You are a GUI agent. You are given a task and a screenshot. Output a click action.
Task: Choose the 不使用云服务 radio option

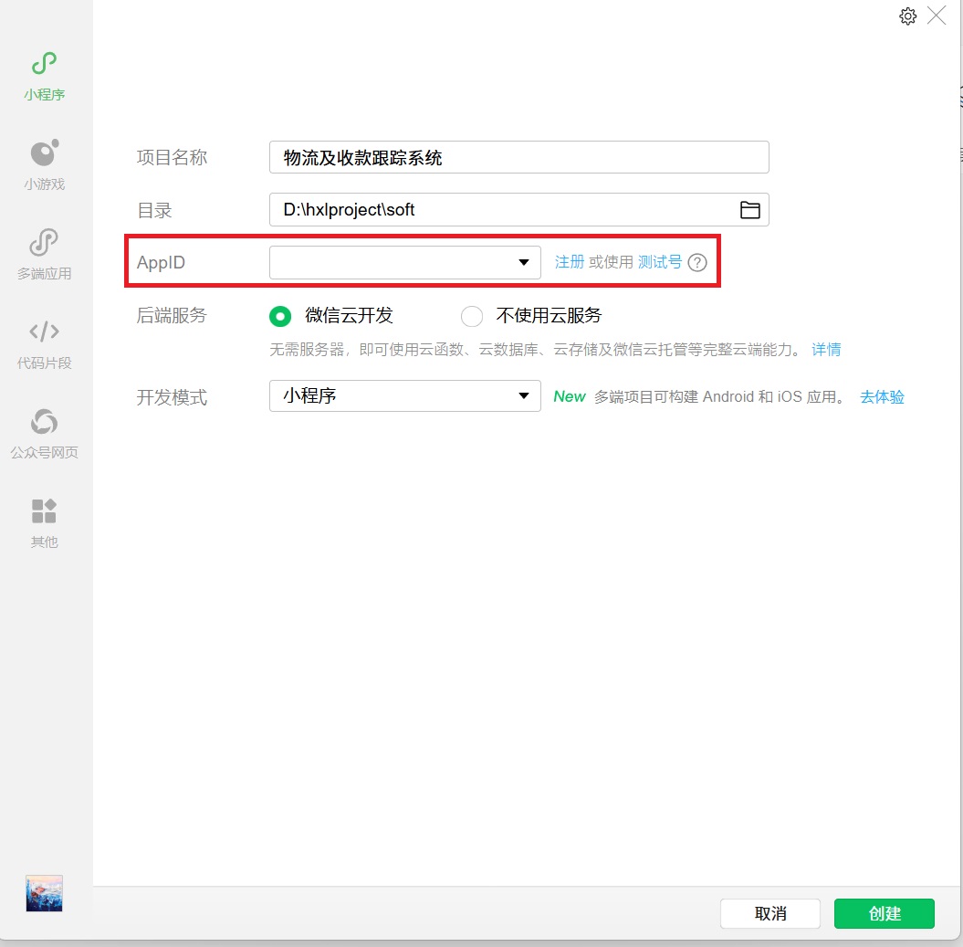click(x=472, y=317)
